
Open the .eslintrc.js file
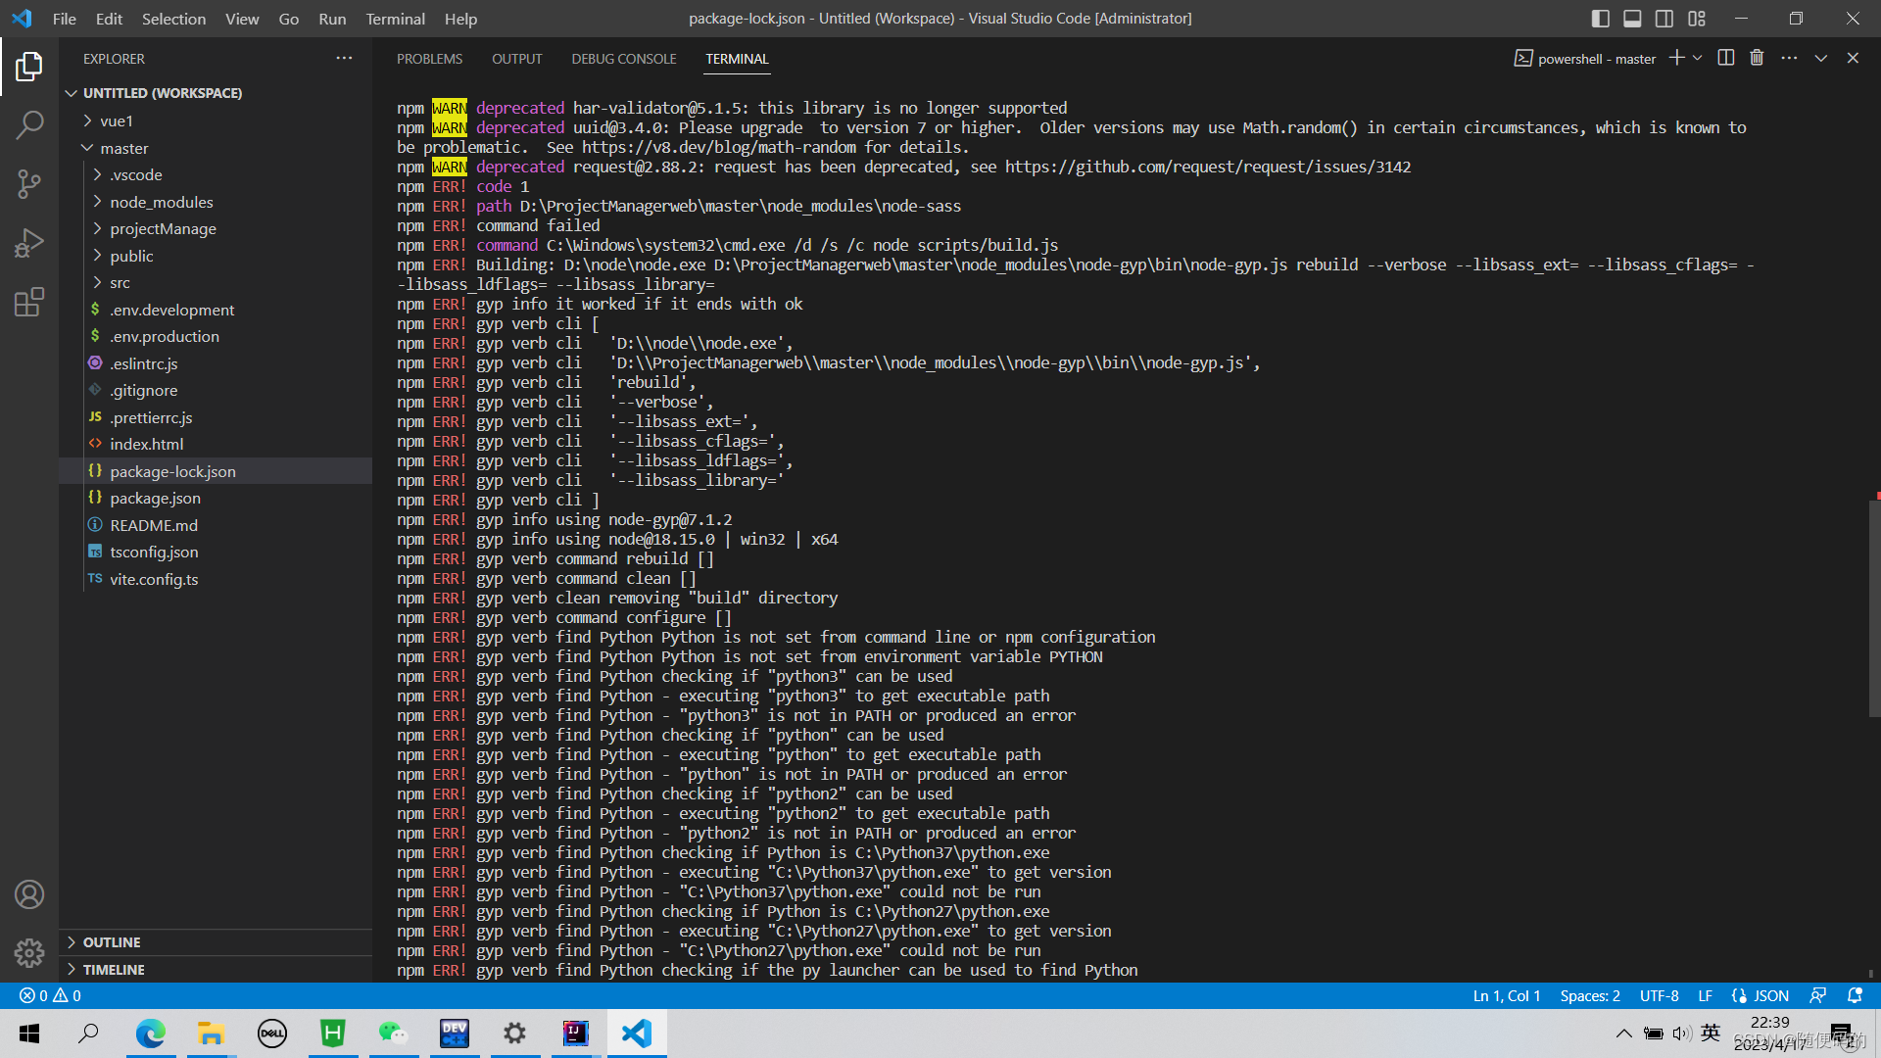[x=143, y=363]
